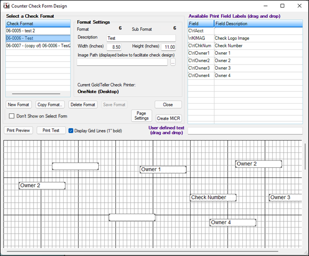Edit the Description field containing Test
Image resolution: width=309 pixels, height=256 pixels.
141,38
